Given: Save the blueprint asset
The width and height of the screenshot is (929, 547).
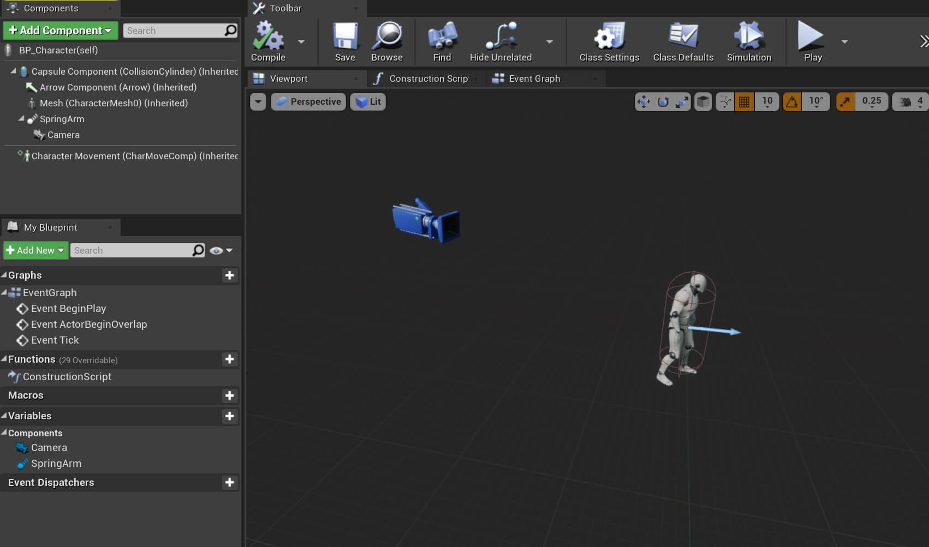Looking at the screenshot, I should click(345, 42).
